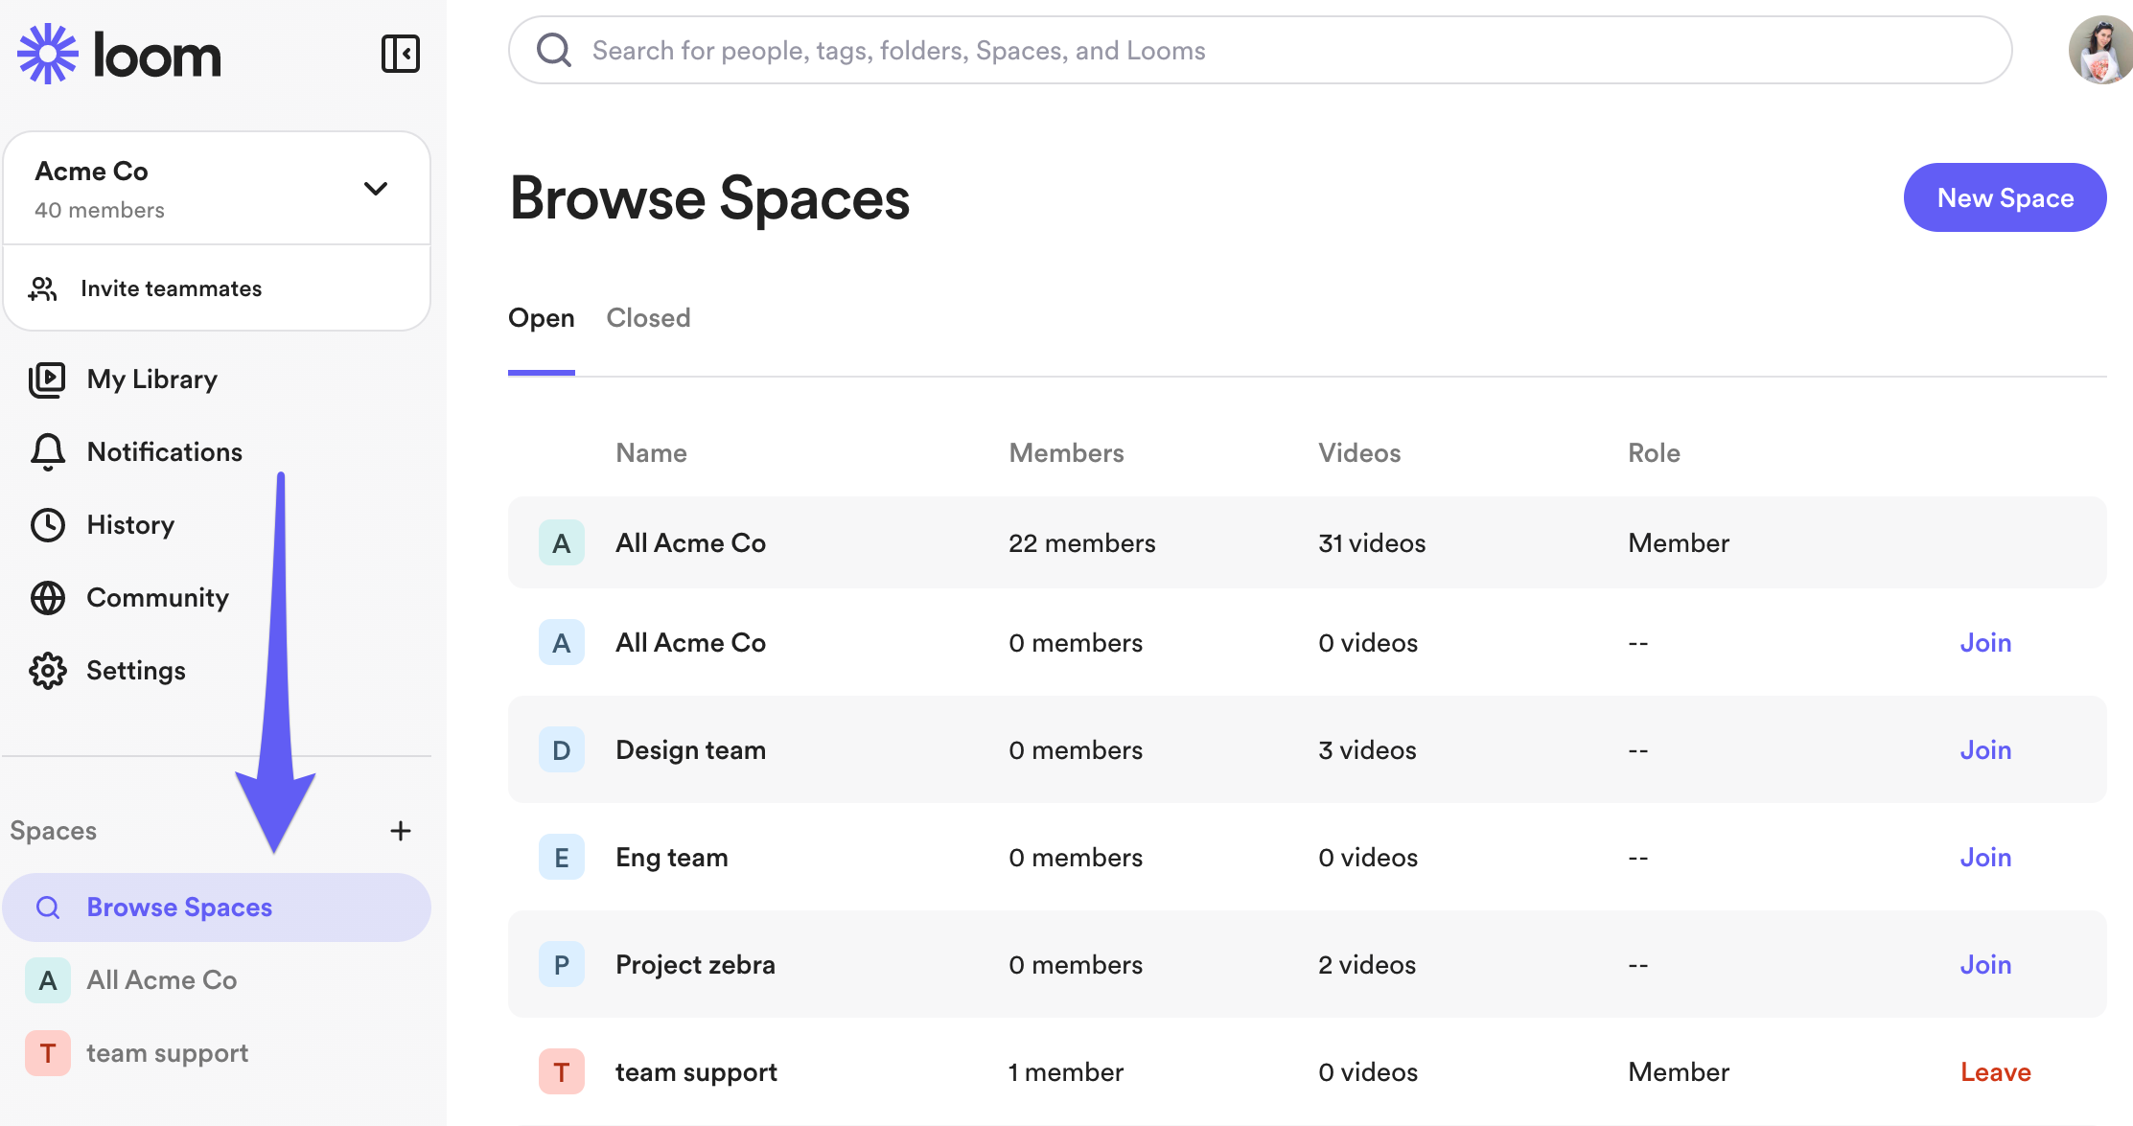This screenshot has width=2133, height=1126.
Task: Open Community globe icon
Action: point(47,597)
